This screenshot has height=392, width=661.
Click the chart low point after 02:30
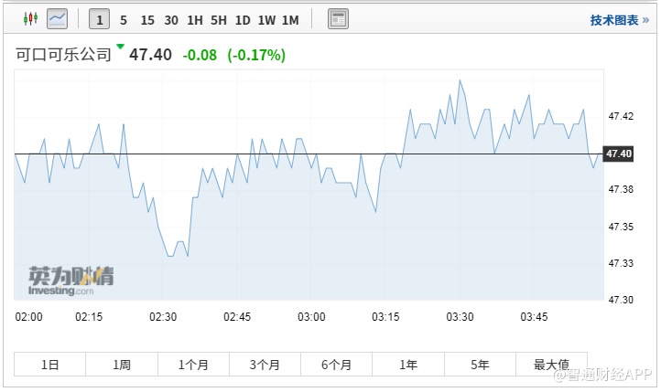(x=170, y=256)
